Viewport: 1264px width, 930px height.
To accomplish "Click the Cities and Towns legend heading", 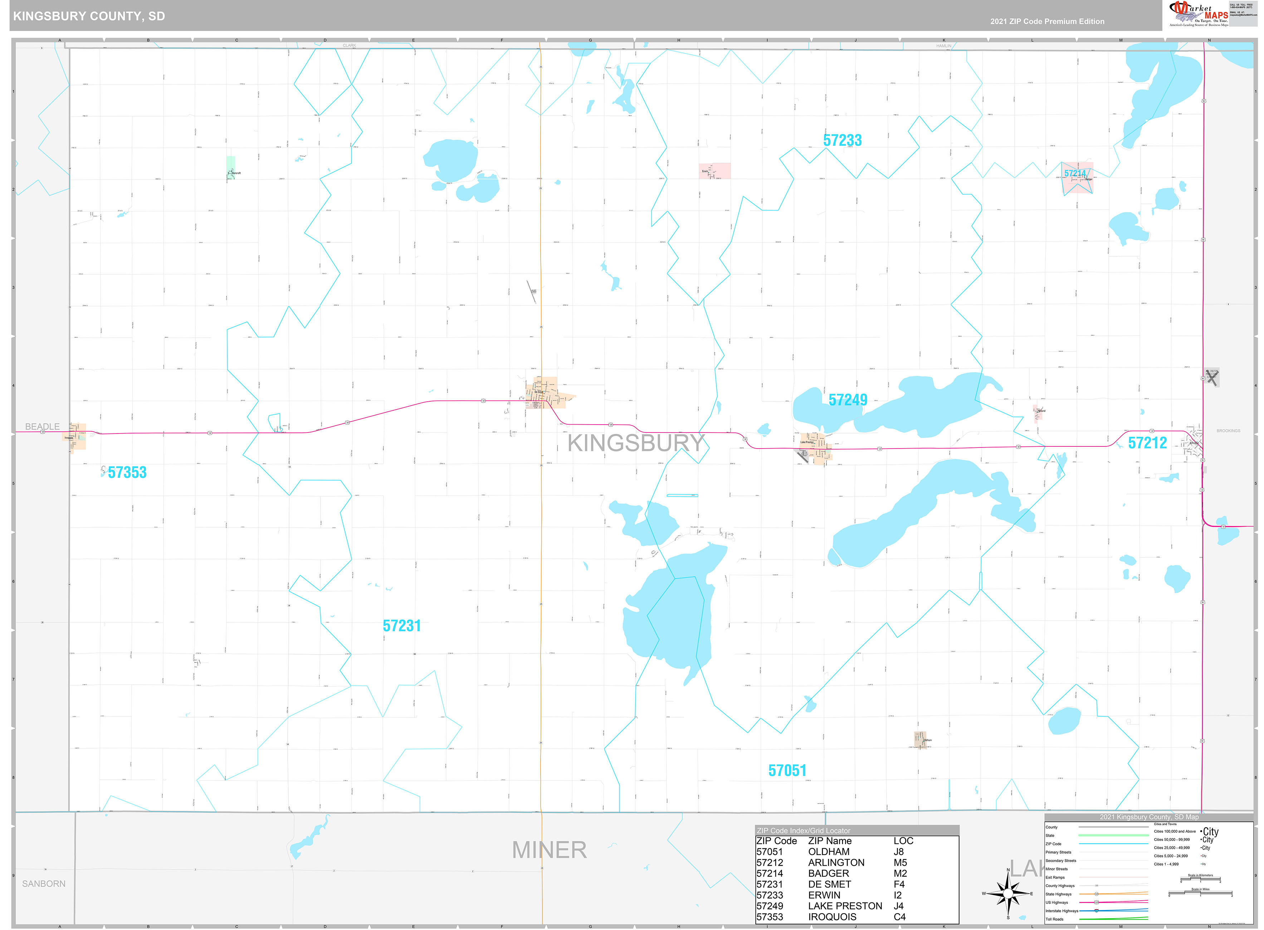I will 1166,824.
